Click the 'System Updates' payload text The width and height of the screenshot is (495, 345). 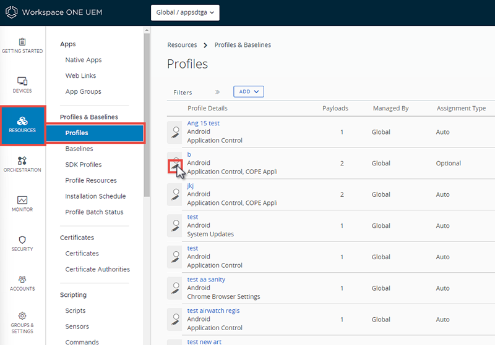click(x=210, y=234)
